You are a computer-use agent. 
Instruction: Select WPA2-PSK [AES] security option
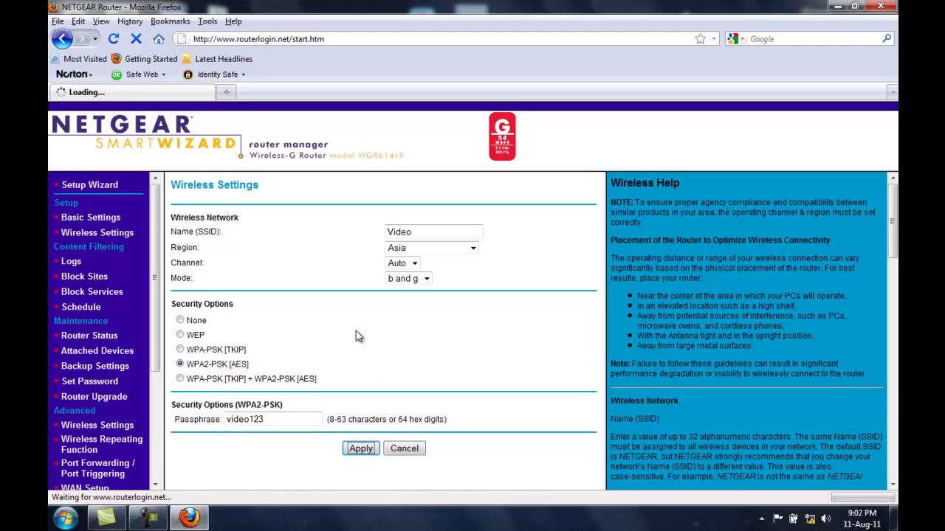pos(180,364)
